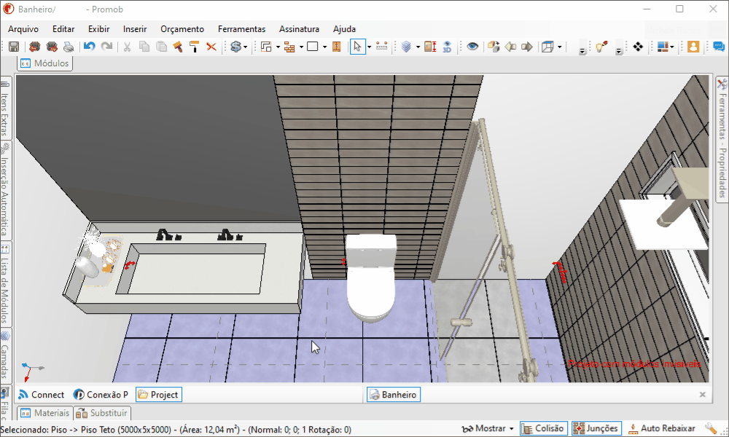
Task: Undo the last action
Action: tap(89, 47)
